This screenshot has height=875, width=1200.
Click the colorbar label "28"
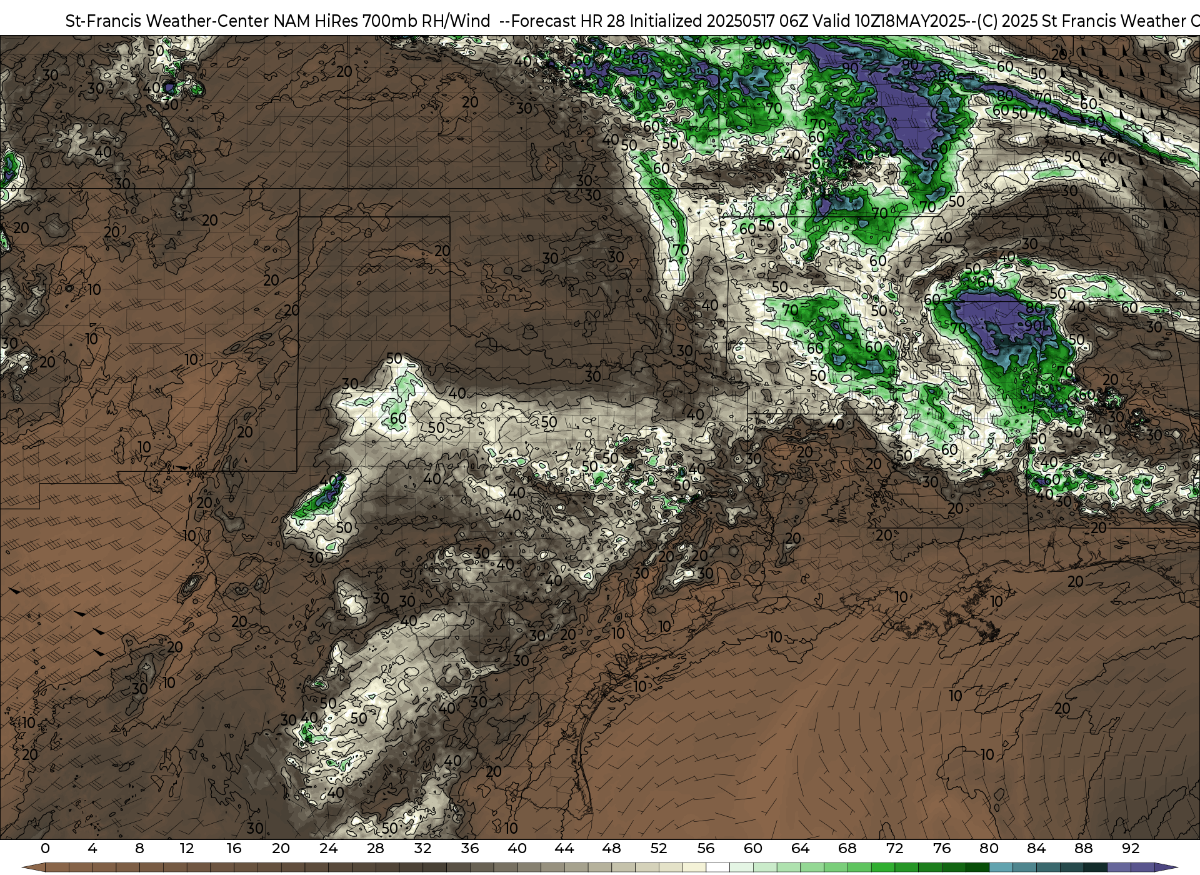[x=376, y=849]
